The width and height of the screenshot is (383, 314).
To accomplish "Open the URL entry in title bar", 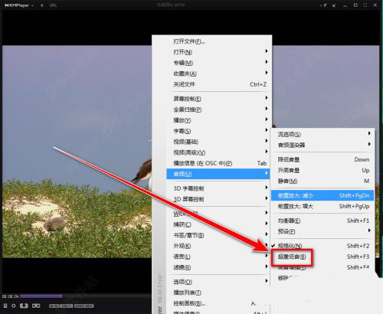I will click(53, 5).
